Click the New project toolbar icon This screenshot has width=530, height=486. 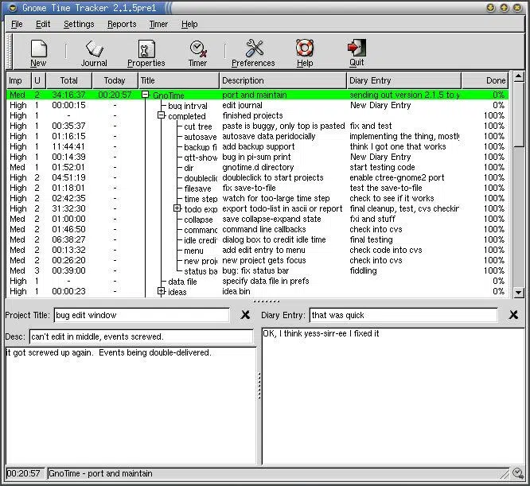tap(38, 52)
